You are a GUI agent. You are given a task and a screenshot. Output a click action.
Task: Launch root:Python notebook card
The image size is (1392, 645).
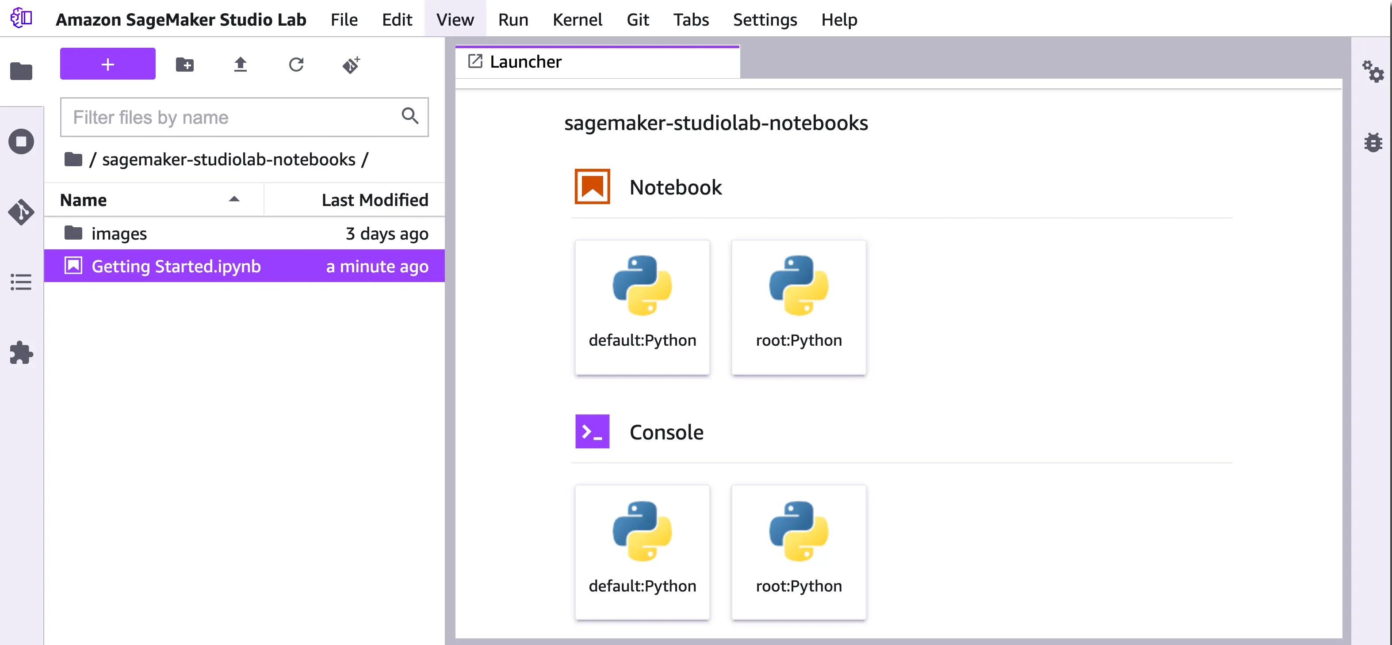tap(799, 307)
